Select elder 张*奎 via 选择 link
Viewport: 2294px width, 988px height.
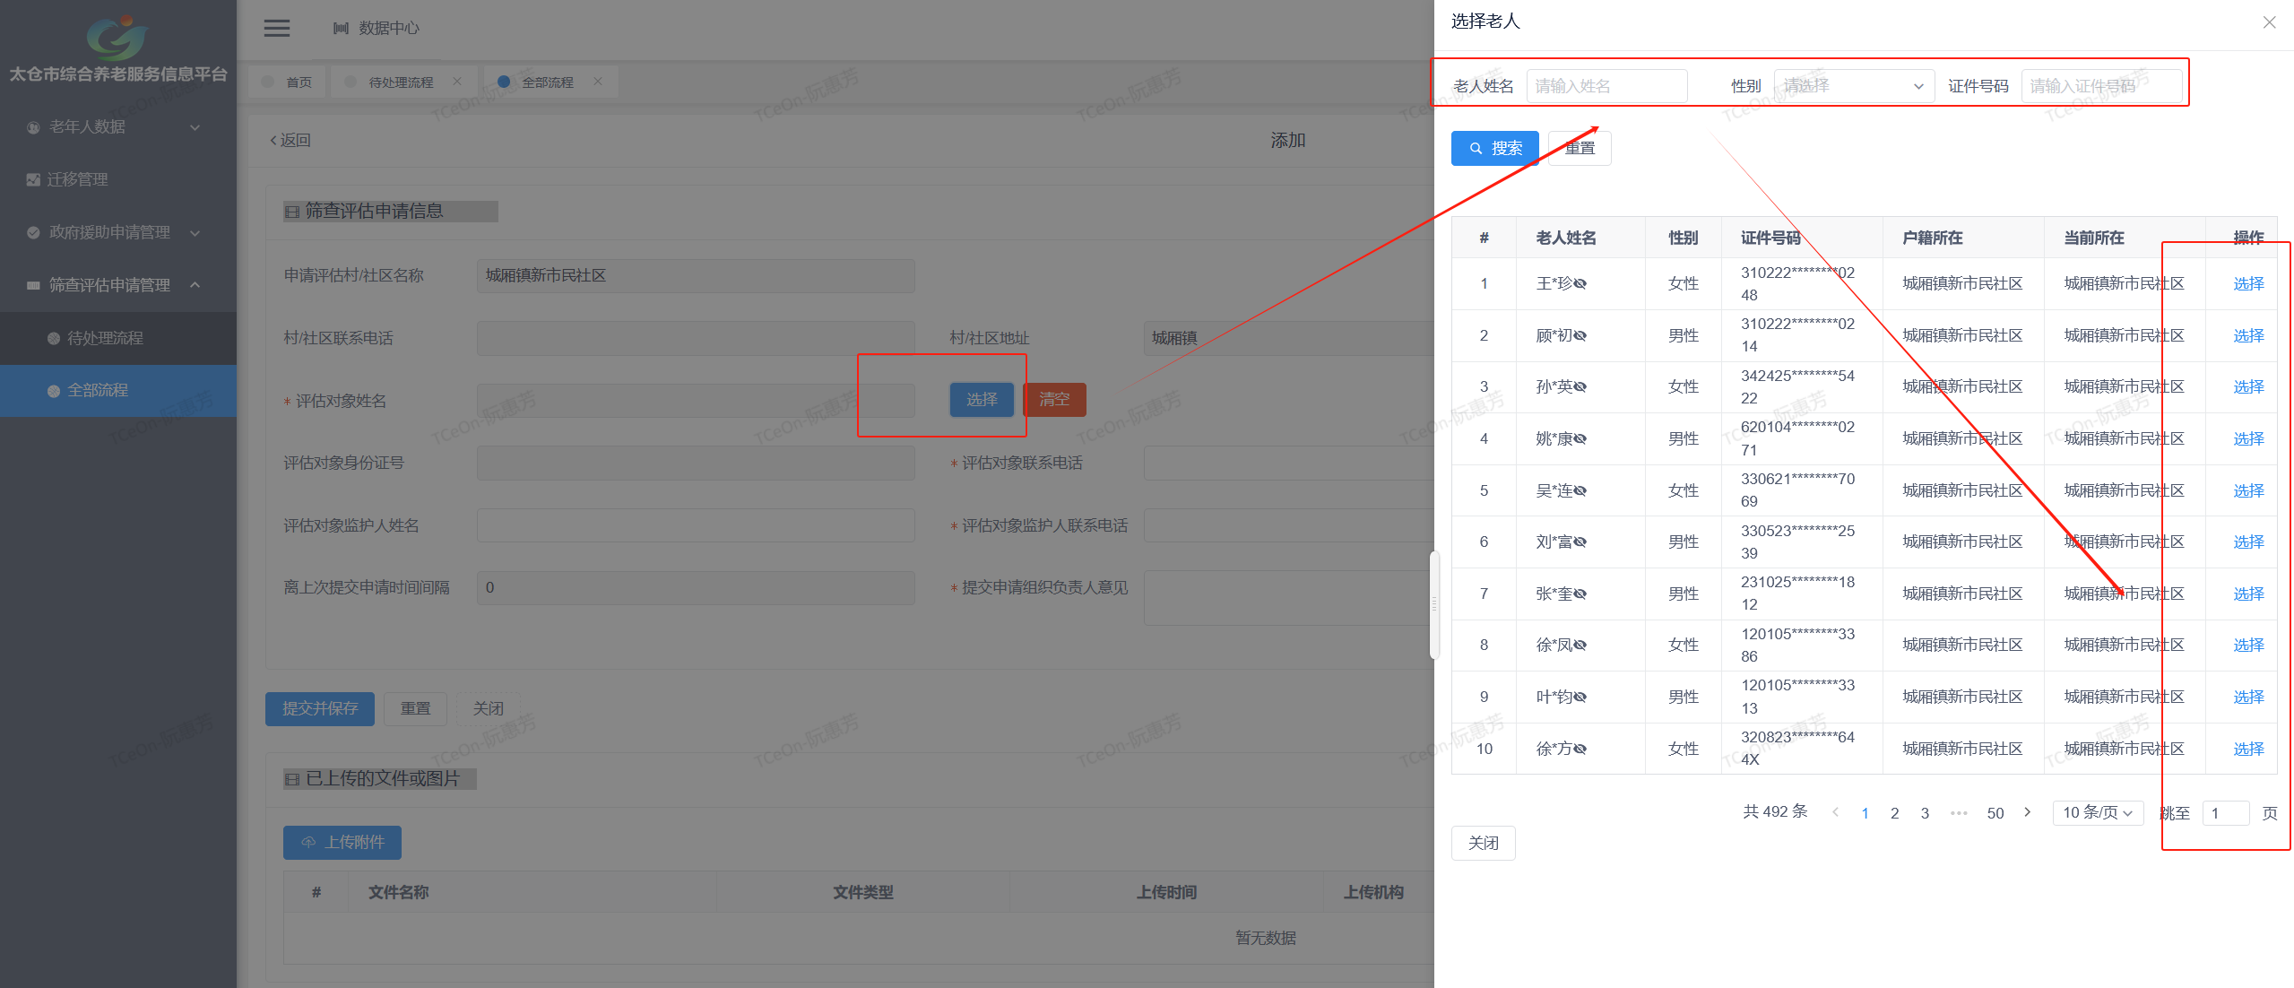[2248, 594]
